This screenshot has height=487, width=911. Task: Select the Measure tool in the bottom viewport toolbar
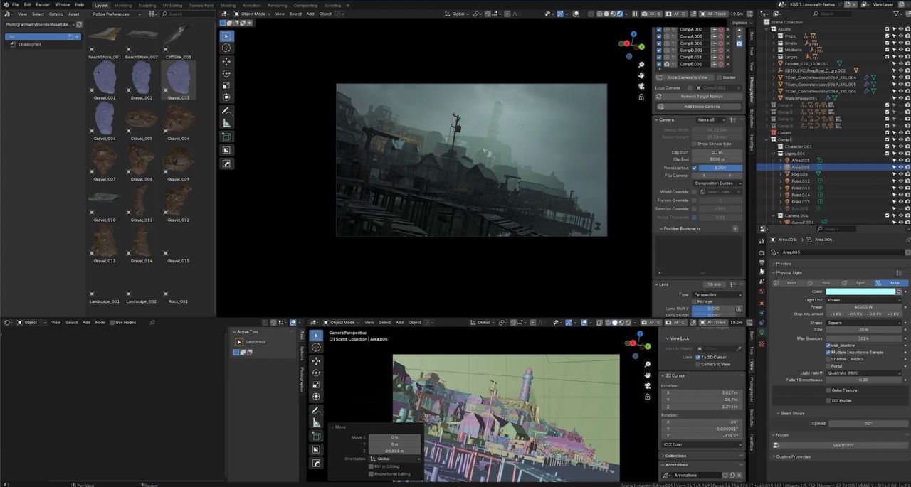pyautogui.click(x=316, y=422)
